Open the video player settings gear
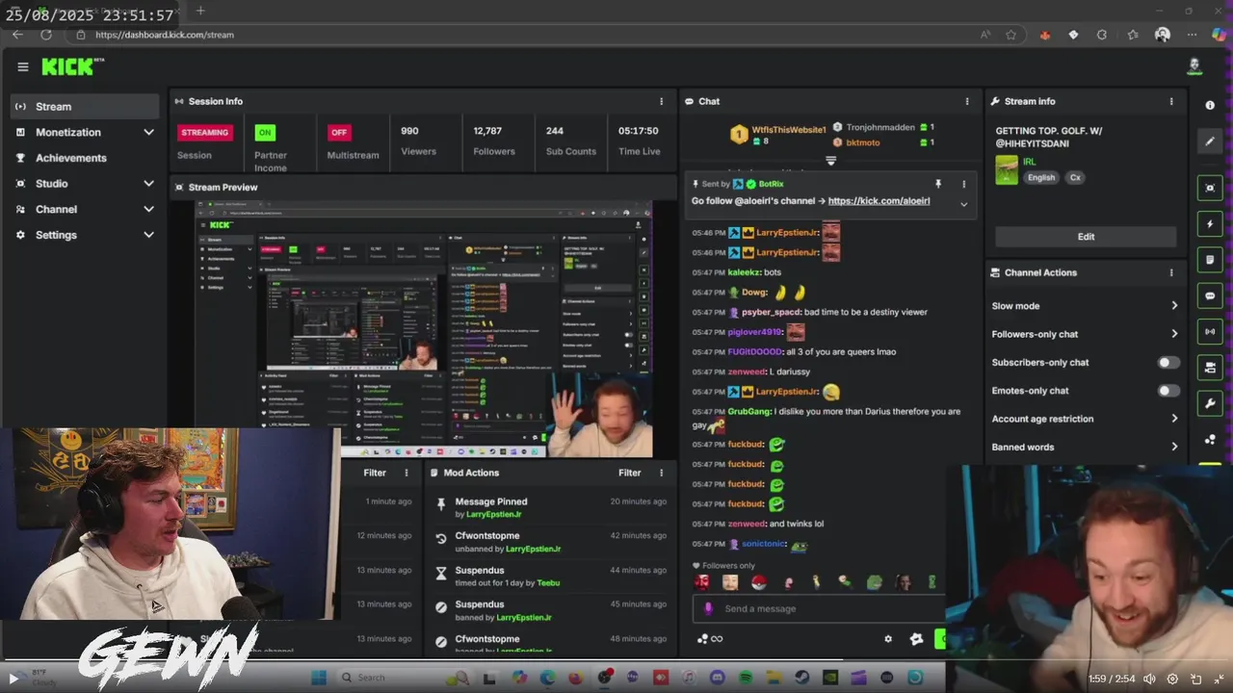 click(x=1172, y=679)
